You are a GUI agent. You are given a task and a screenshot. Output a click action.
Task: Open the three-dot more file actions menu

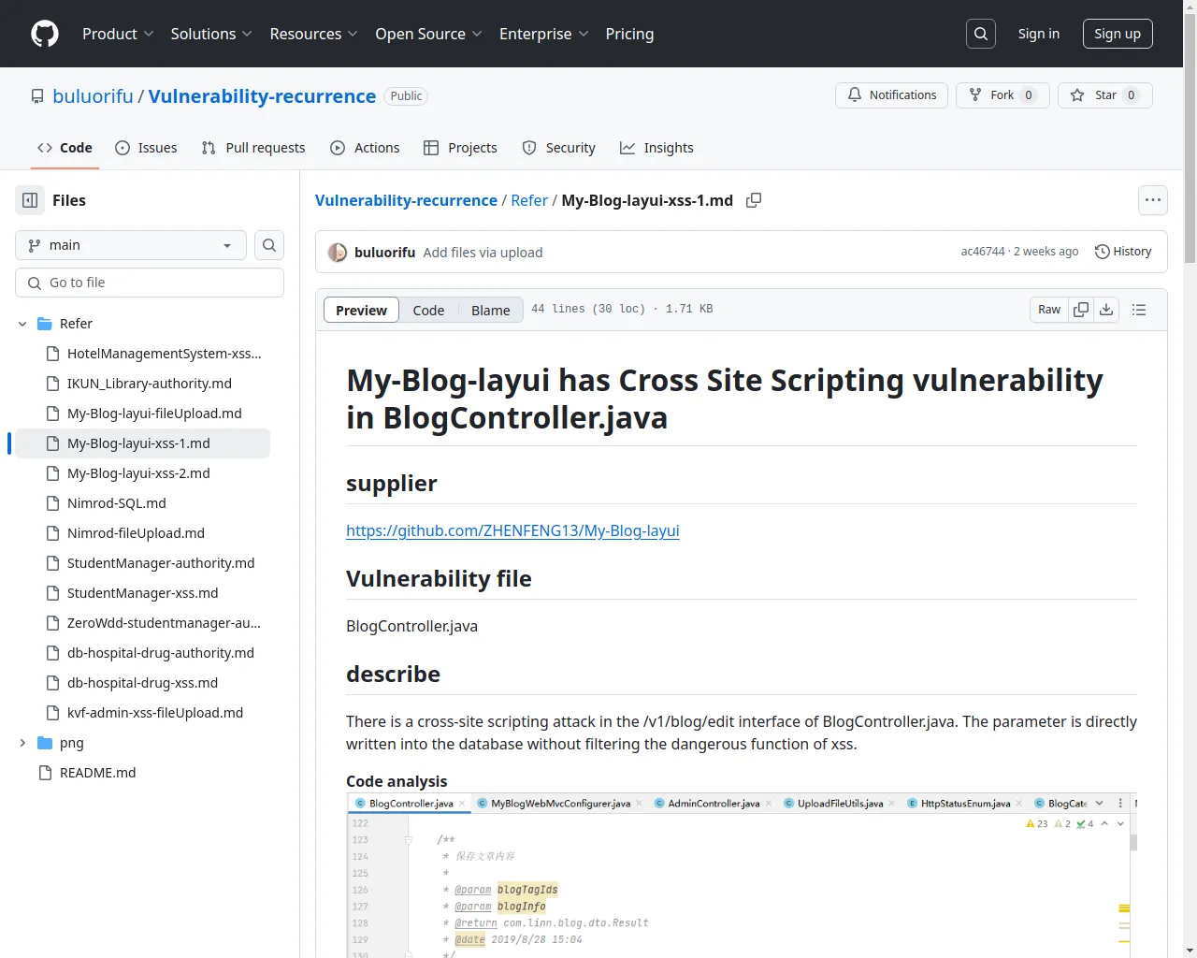pos(1153,200)
